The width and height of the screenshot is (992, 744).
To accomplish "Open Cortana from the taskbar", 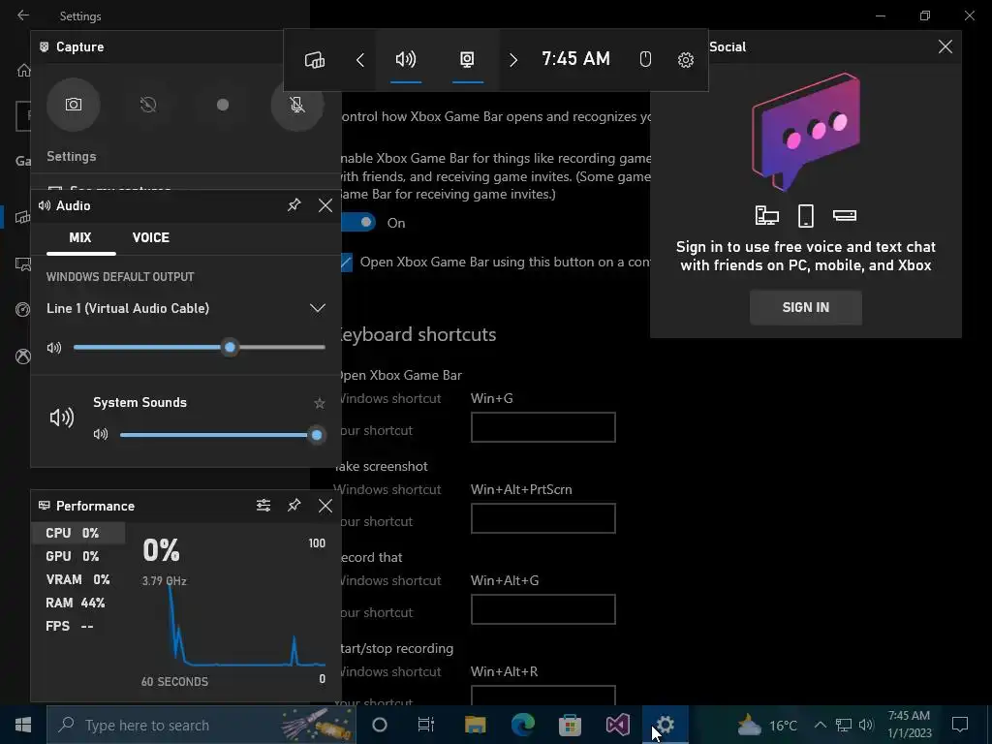I will coord(380,725).
